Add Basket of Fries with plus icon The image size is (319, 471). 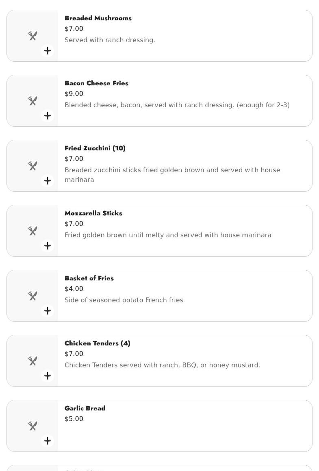(48, 311)
